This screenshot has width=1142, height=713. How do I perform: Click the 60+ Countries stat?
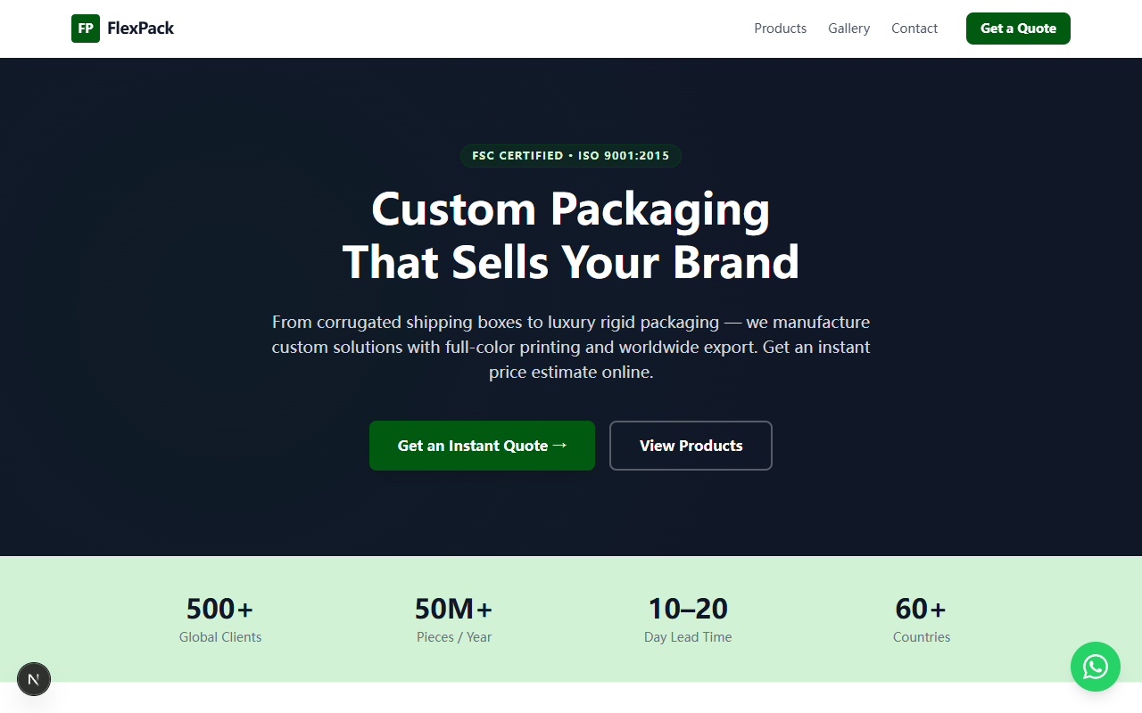[922, 619]
